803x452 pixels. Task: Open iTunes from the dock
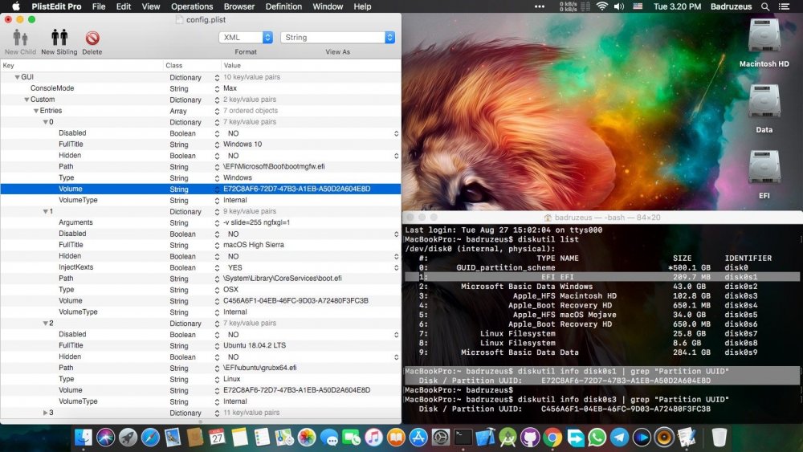point(374,438)
